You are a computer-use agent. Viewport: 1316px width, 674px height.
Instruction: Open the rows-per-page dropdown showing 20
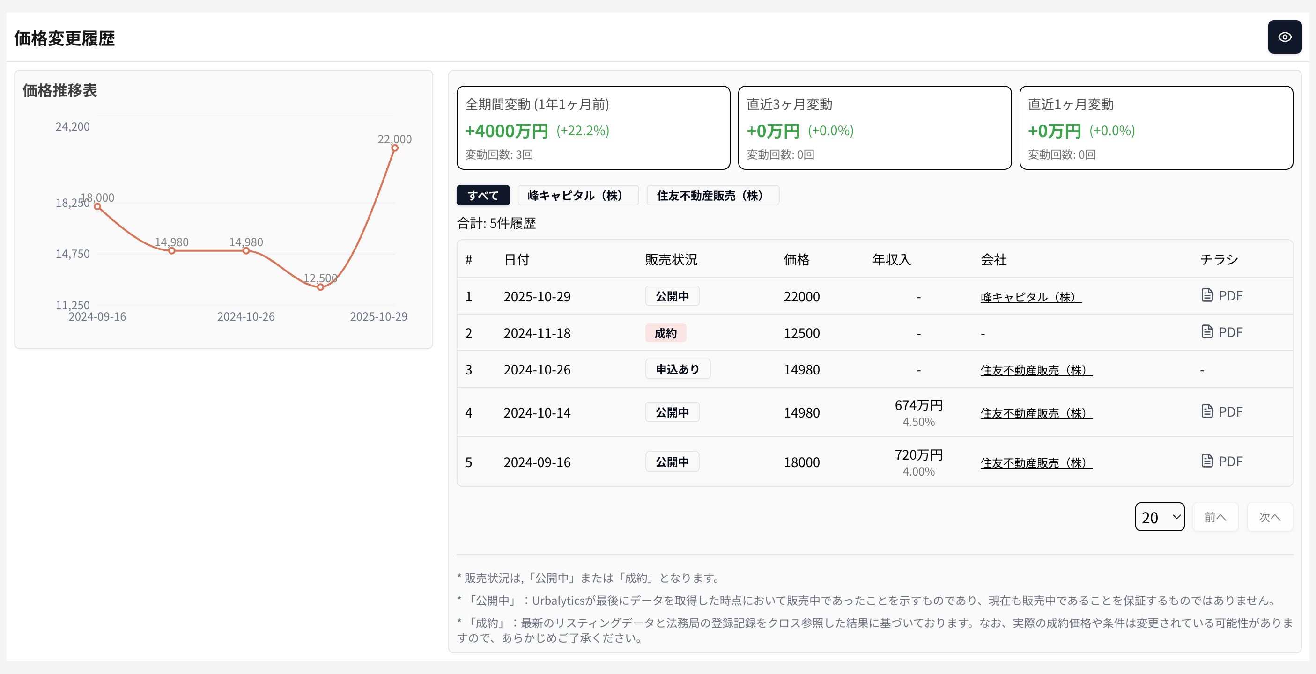point(1160,517)
